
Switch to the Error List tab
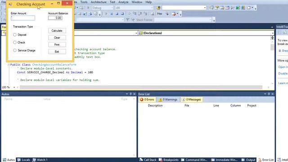pyautogui.click(x=266, y=160)
